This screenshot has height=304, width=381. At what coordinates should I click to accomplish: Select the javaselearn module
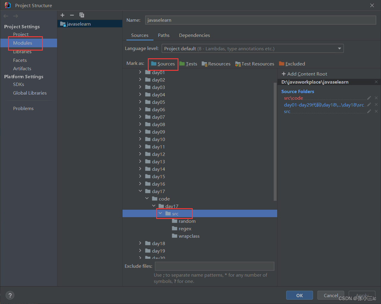pyautogui.click(x=90, y=24)
